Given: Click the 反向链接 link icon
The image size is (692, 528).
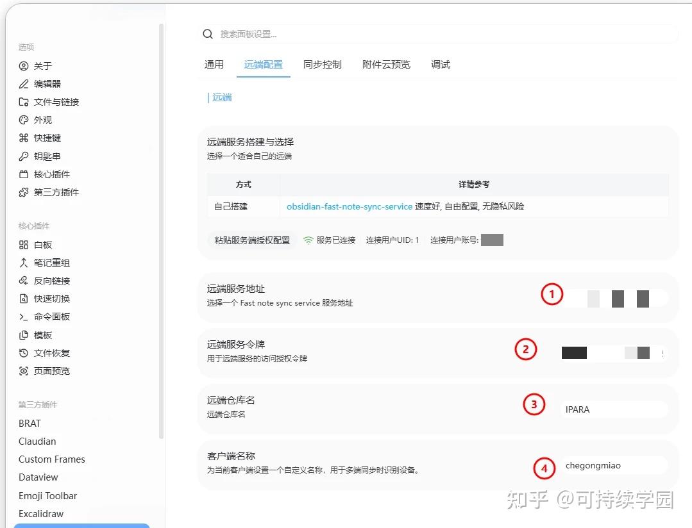Looking at the screenshot, I should click(23, 281).
